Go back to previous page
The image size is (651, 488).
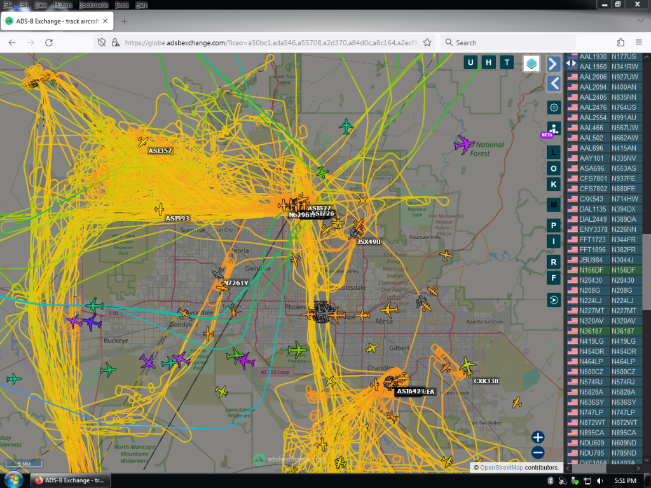[x=12, y=43]
